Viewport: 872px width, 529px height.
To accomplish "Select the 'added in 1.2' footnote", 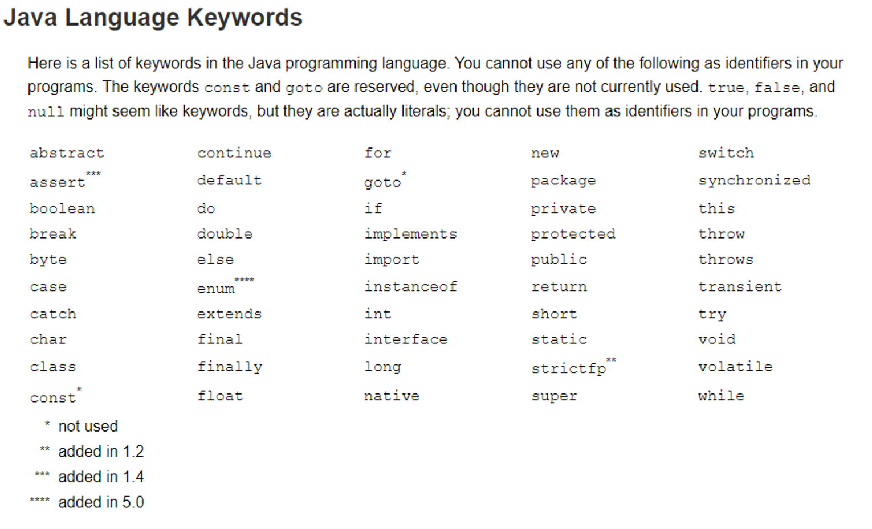I will [x=101, y=452].
